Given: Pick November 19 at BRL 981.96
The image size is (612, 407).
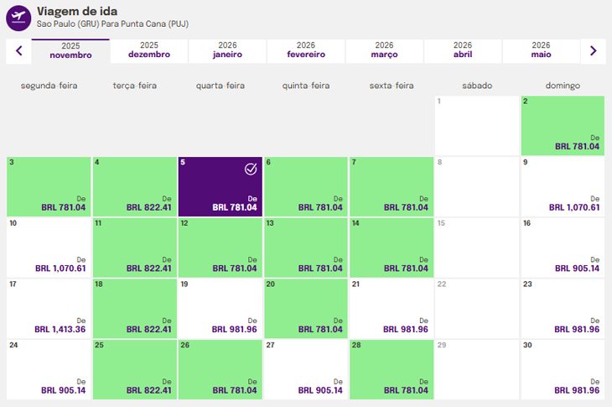Looking at the screenshot, I should (x=220, y=309).
